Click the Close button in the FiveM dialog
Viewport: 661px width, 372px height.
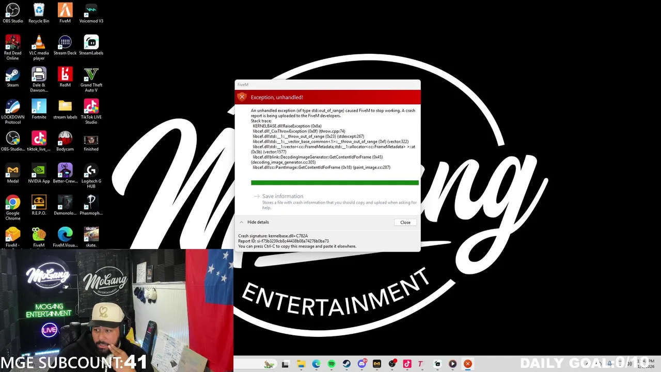[x=405, y=222]
